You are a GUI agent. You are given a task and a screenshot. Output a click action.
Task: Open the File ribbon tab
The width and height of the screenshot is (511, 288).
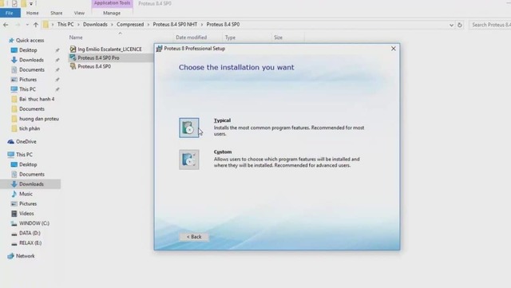[x=10, y=13]
